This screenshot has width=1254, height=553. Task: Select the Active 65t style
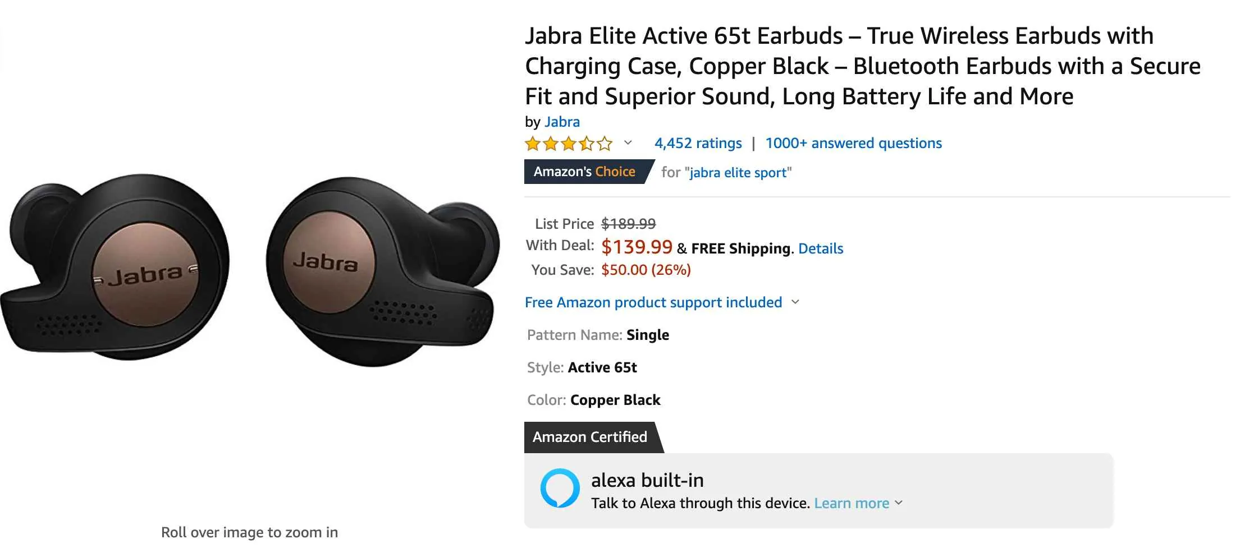pyautogui.click(x=603, y=367)
